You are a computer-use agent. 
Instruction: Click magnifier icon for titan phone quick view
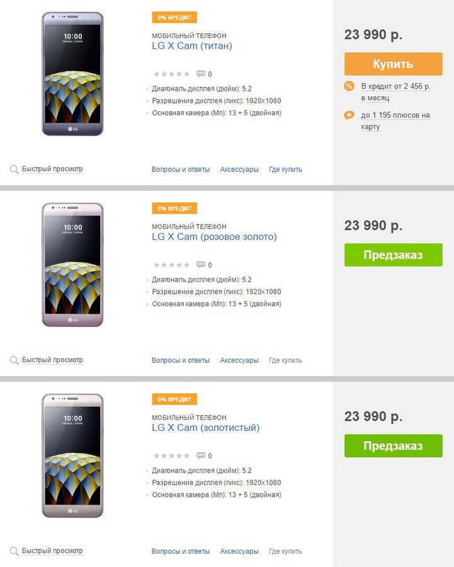coord(14,169)
